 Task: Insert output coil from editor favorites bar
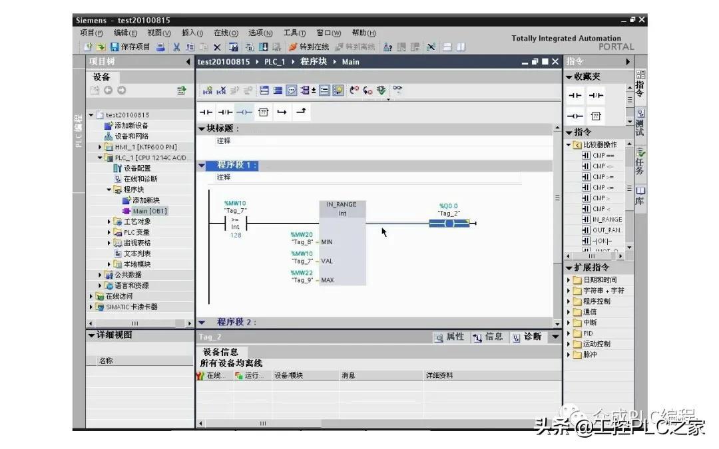244,112
